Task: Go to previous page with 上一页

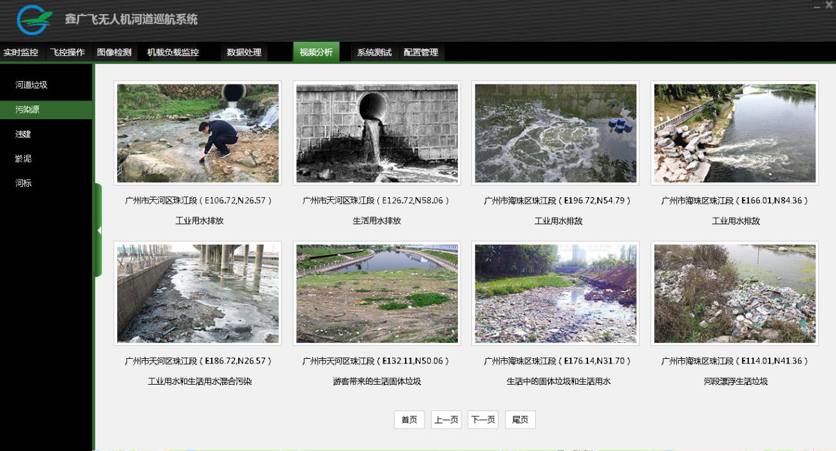Action: [446, 420]
